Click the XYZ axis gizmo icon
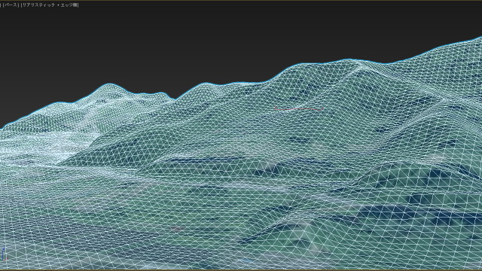 4,254
